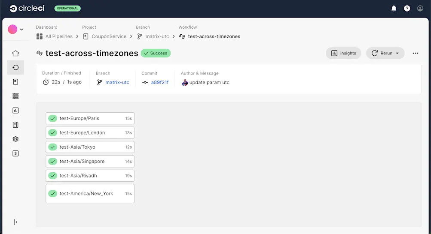Open the dollar sign Plan icon
The height and width of the screenshot is (234, 431).
click(x=15, y=153)
